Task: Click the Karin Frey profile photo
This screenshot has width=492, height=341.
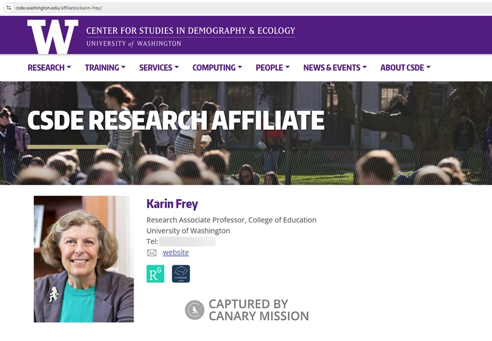Action: [x=84, y=259]
